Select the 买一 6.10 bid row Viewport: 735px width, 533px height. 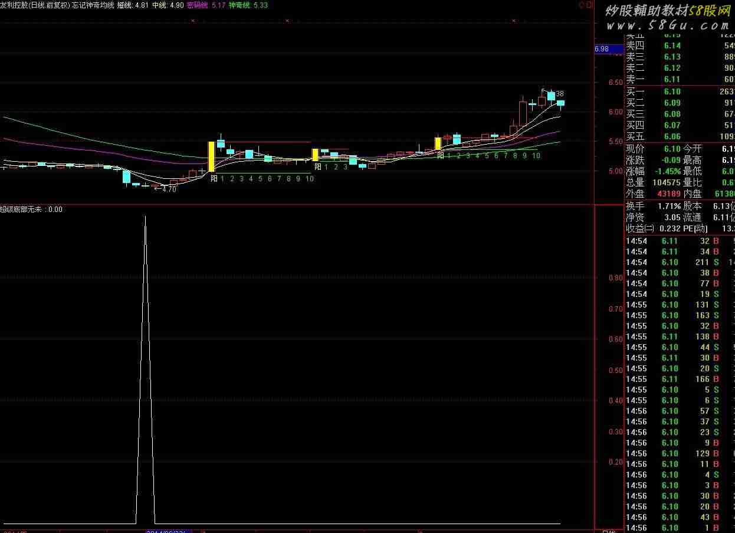680,91
